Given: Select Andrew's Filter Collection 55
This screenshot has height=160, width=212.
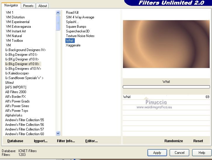Looking at the screenshot, I should pos(25,120).
